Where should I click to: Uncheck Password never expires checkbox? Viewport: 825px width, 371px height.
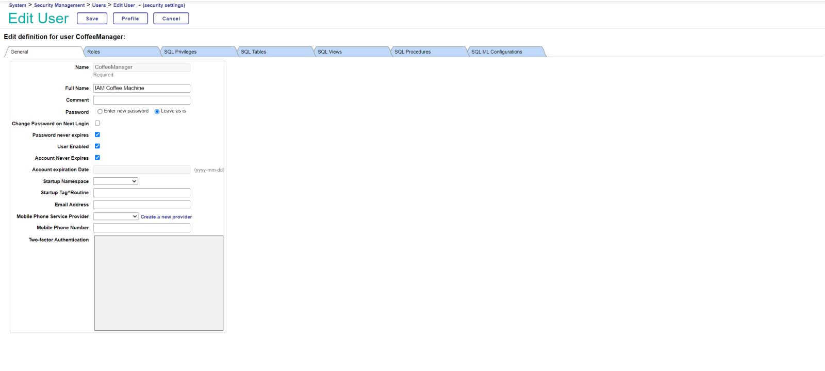tap(97, 134)
